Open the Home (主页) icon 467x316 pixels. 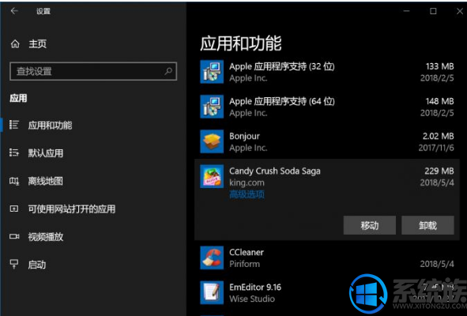[15, 44]
